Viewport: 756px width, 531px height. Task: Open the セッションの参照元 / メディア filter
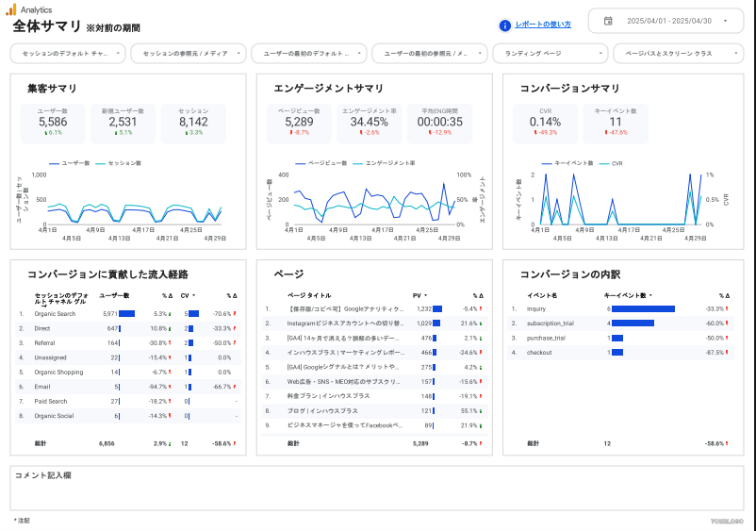coord(189,54)
